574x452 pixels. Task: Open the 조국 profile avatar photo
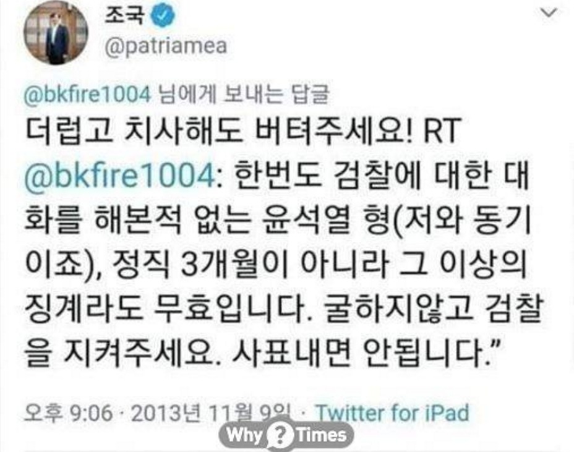[x=56, y=32]
